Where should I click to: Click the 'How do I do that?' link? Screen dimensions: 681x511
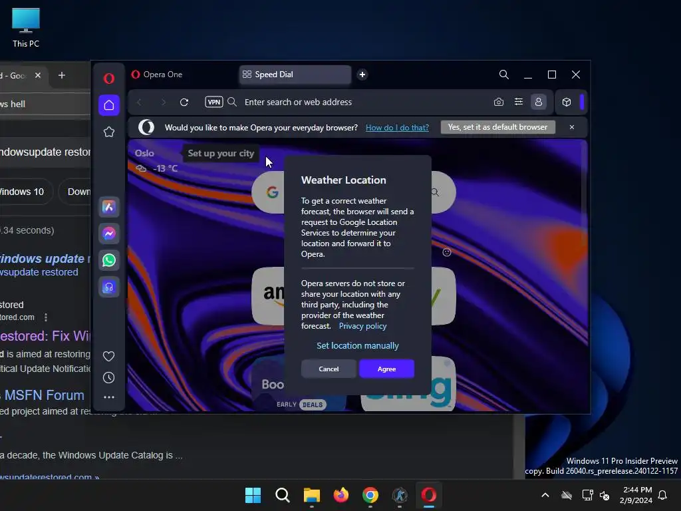(397, 127)
